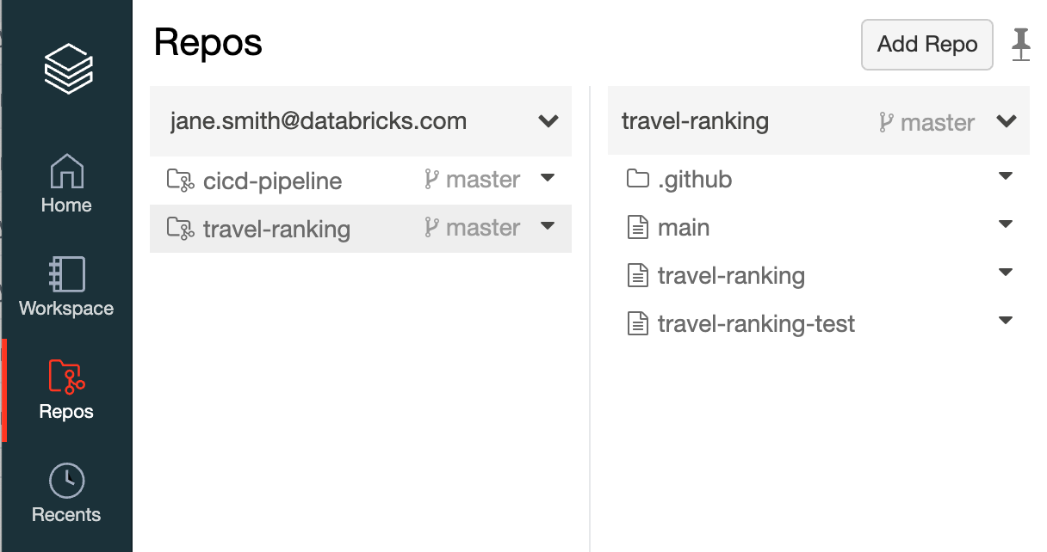Click the travel-ranking-test notebook file icon
Image resolution: width=1047 pixels, height=552 pixels.
(637, 323)
